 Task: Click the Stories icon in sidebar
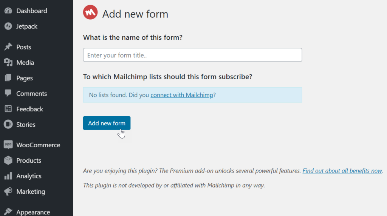(8, 124)
